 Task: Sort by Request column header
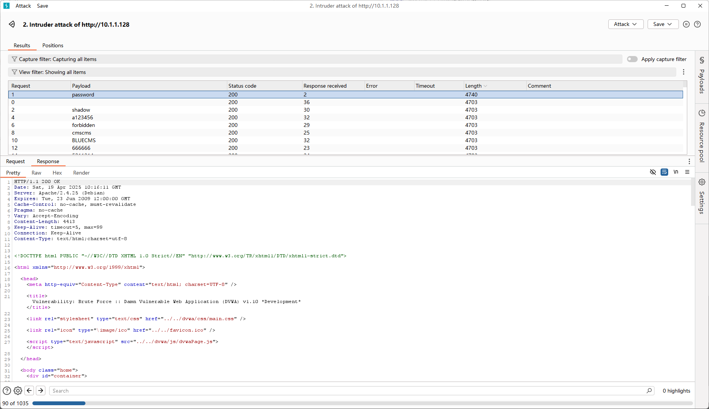[x=39, y=86]
